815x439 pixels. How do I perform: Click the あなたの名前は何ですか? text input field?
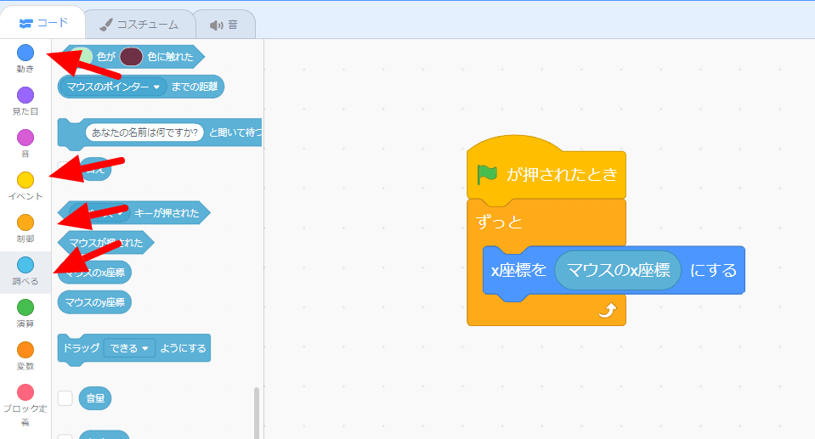[x=144, y=132]
